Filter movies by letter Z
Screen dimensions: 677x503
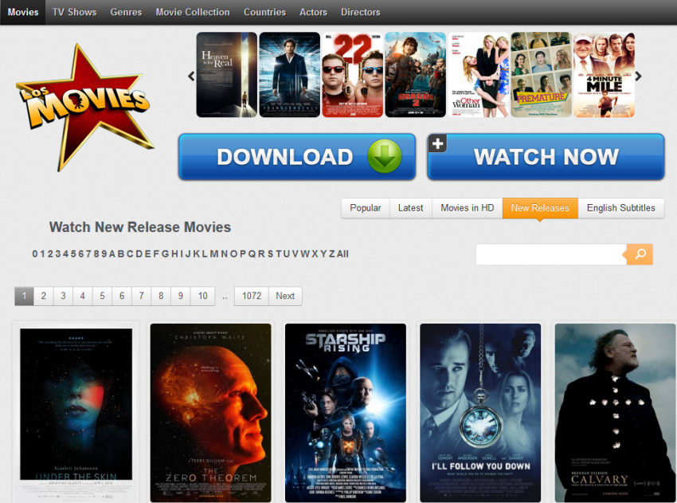tap(332, 253)
